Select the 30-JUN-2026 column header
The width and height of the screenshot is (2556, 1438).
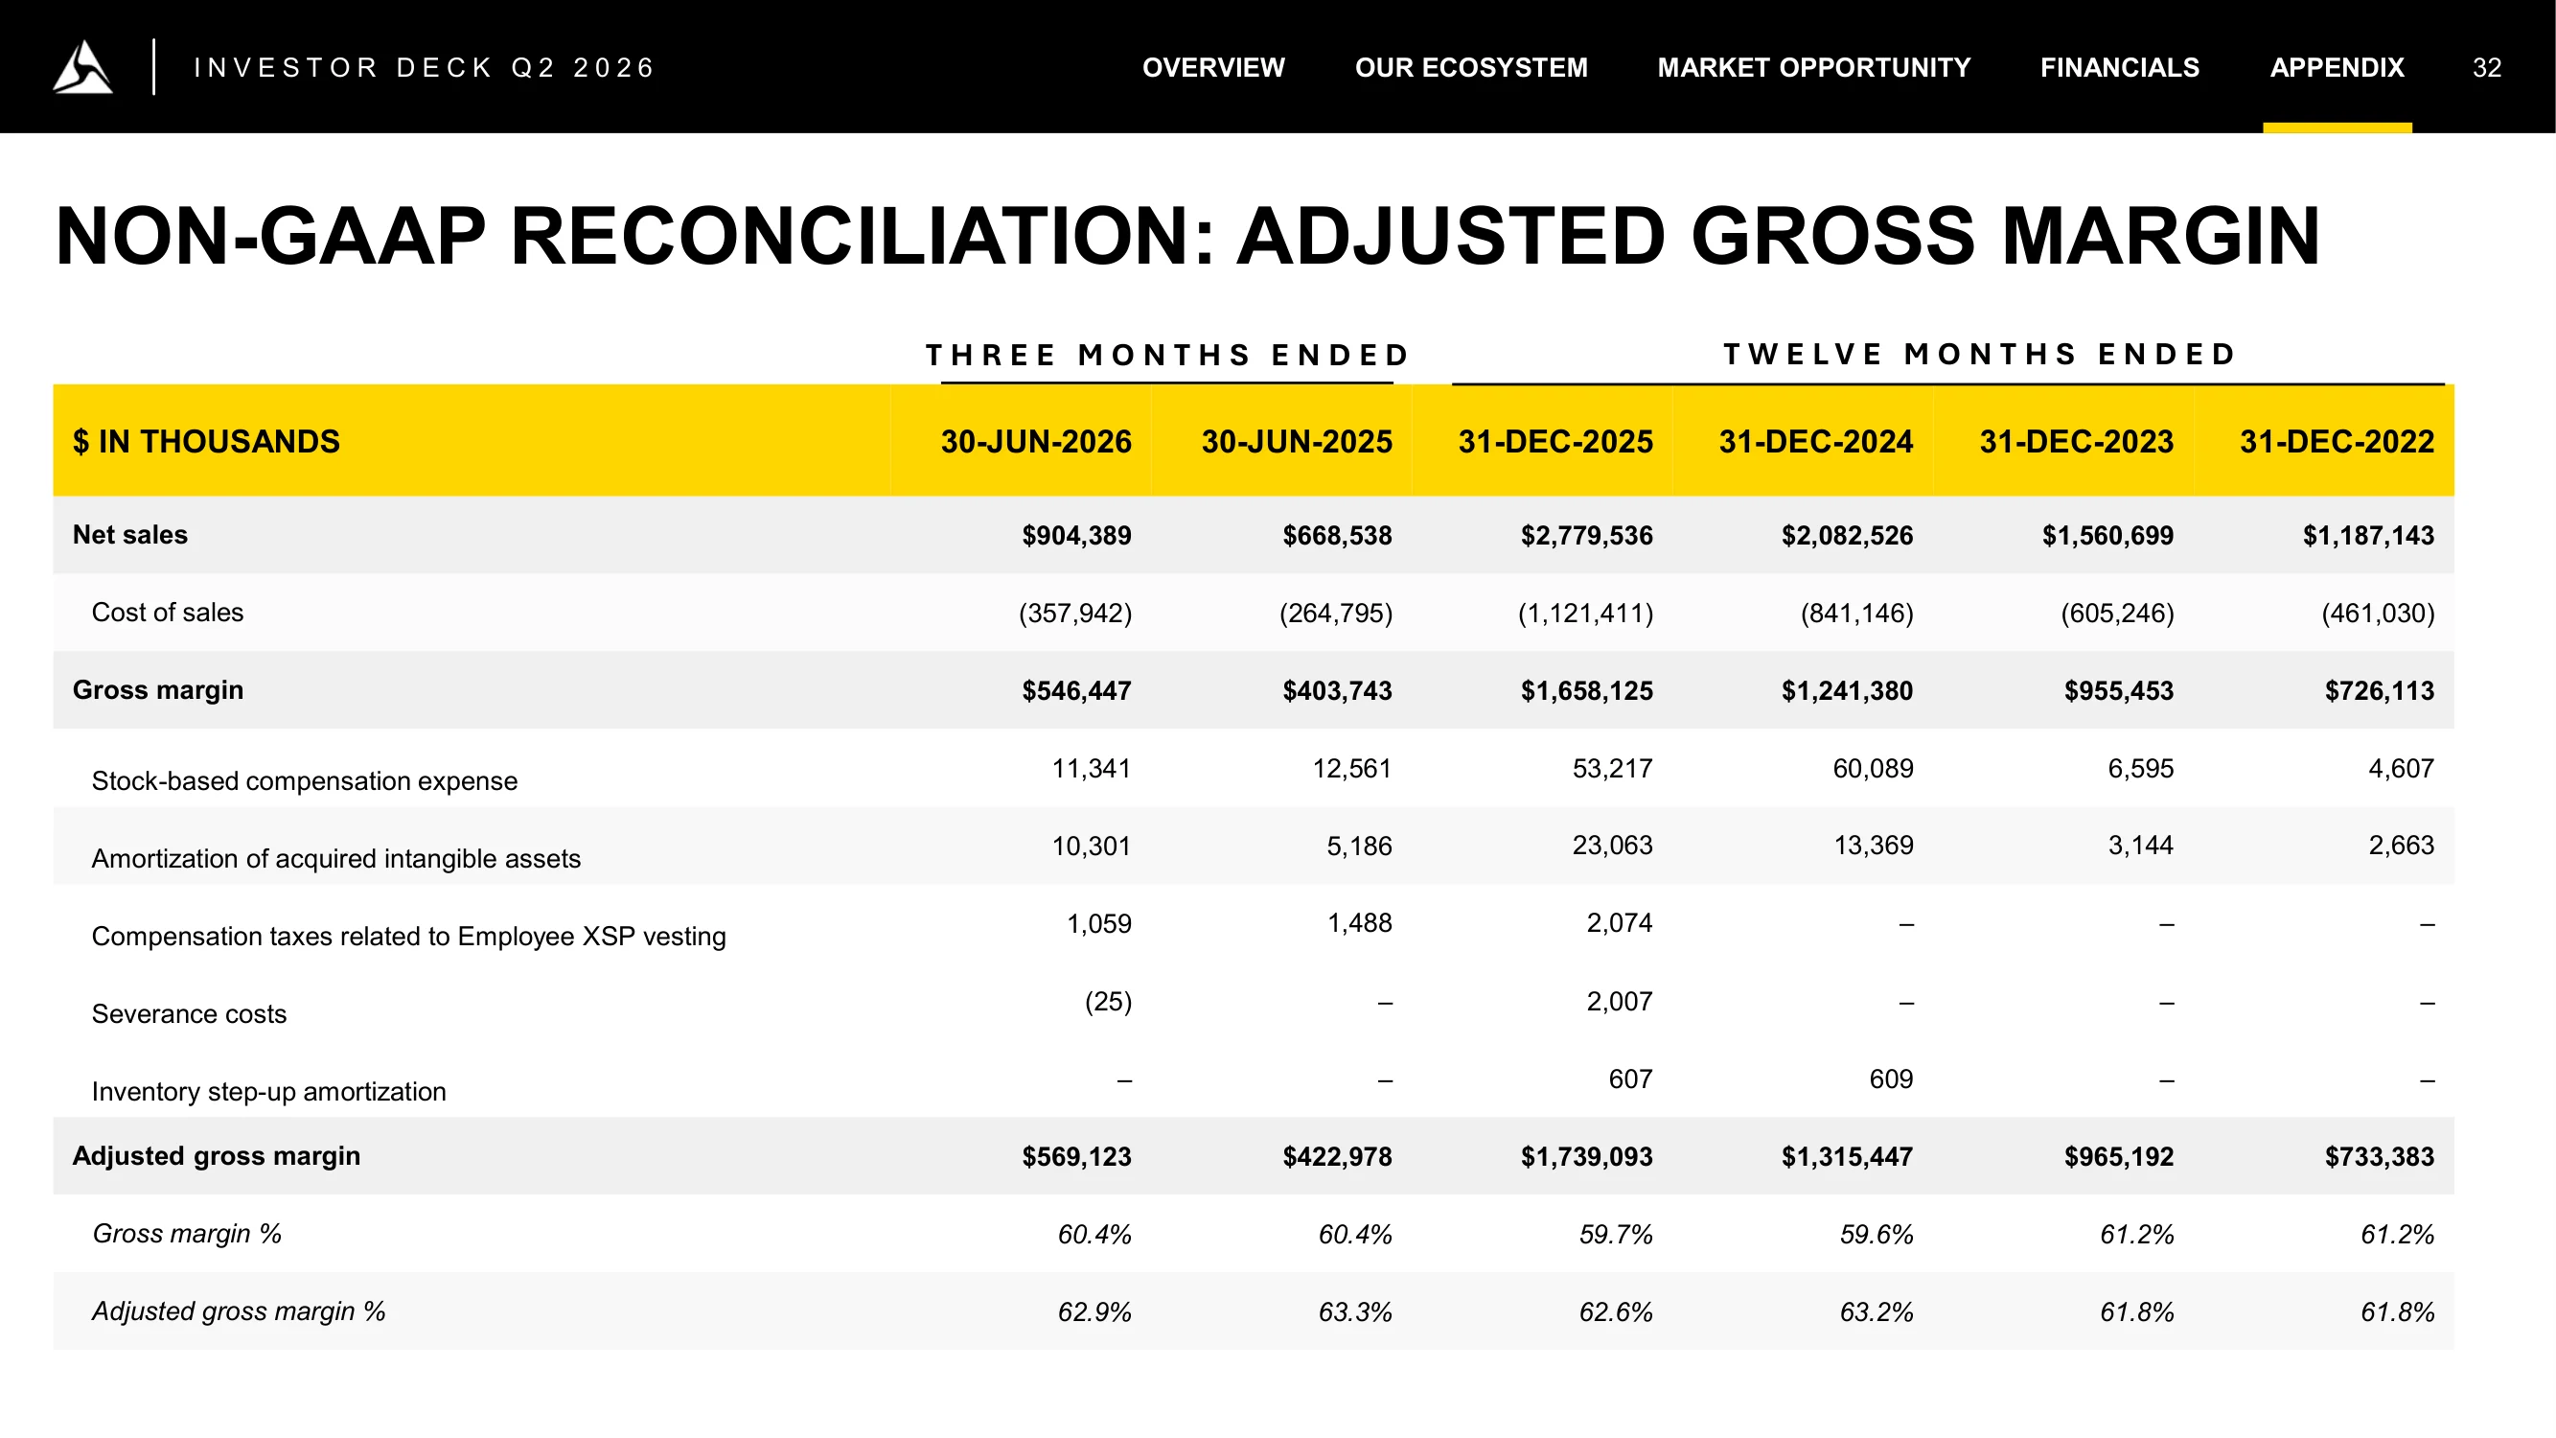[1035, 441]
